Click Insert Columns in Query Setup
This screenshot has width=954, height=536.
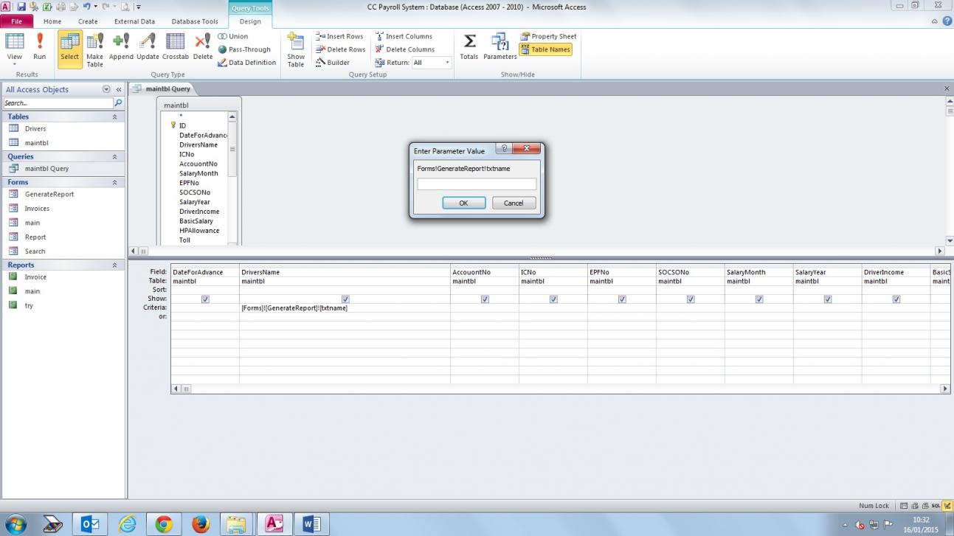[404, 36]
